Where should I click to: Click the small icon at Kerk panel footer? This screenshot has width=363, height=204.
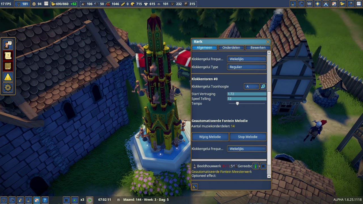[195, 187]
